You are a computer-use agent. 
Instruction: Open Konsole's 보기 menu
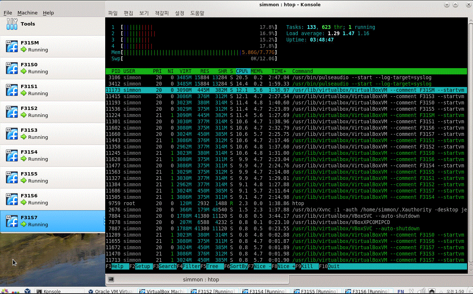144,13
